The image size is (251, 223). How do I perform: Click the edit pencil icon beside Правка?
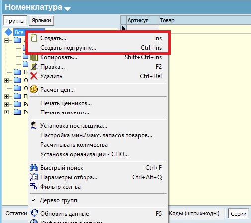34,67
